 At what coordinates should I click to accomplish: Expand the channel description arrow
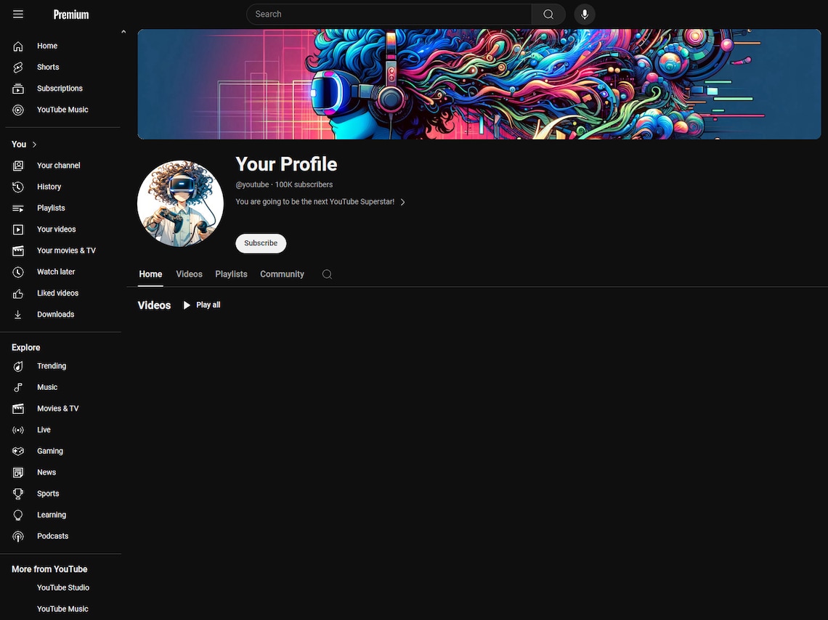tap(403, 202)
